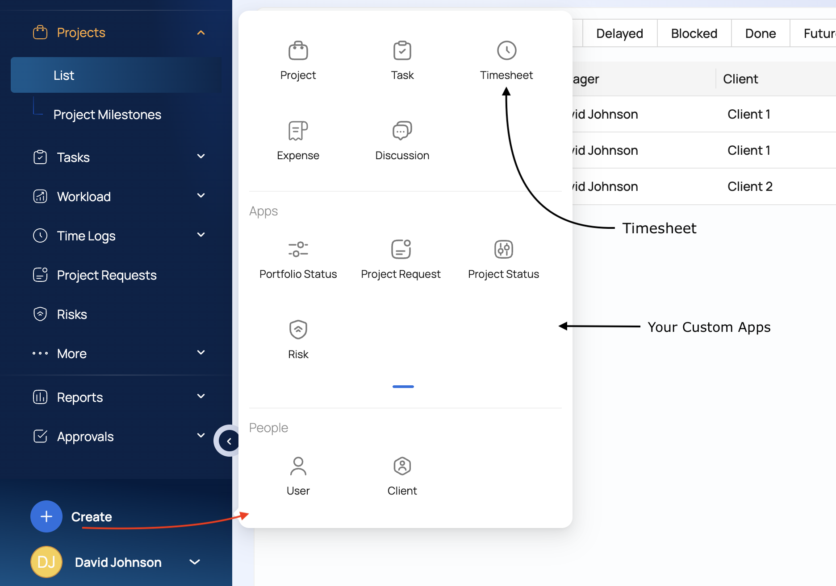Collapse the sidebar with the arrow button
This screenshot has height=586, width=836.
229,441
